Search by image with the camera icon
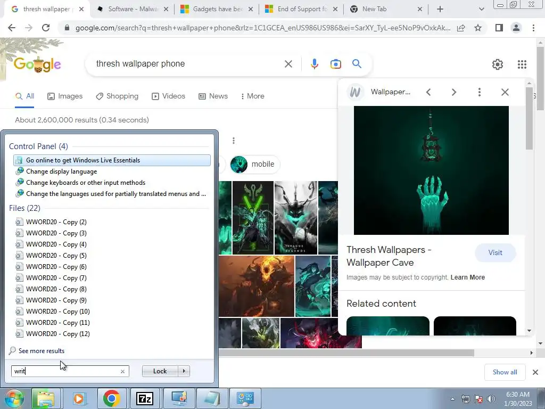545x409 pixels. 335,64
